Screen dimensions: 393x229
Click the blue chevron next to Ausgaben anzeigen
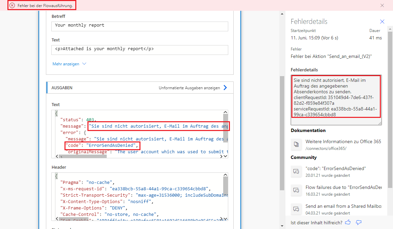pyautogui.click(x=225, y=88)
